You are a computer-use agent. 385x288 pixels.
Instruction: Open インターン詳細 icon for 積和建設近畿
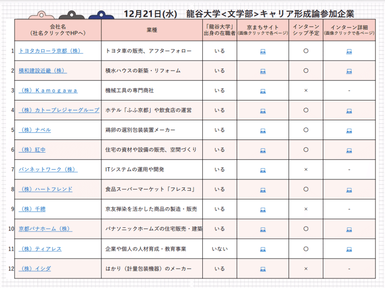(x=349, y=71)
